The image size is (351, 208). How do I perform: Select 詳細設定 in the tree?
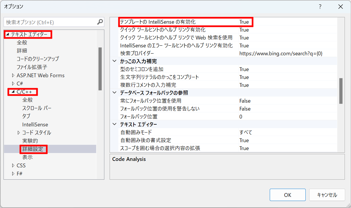[x=33, y=149]
